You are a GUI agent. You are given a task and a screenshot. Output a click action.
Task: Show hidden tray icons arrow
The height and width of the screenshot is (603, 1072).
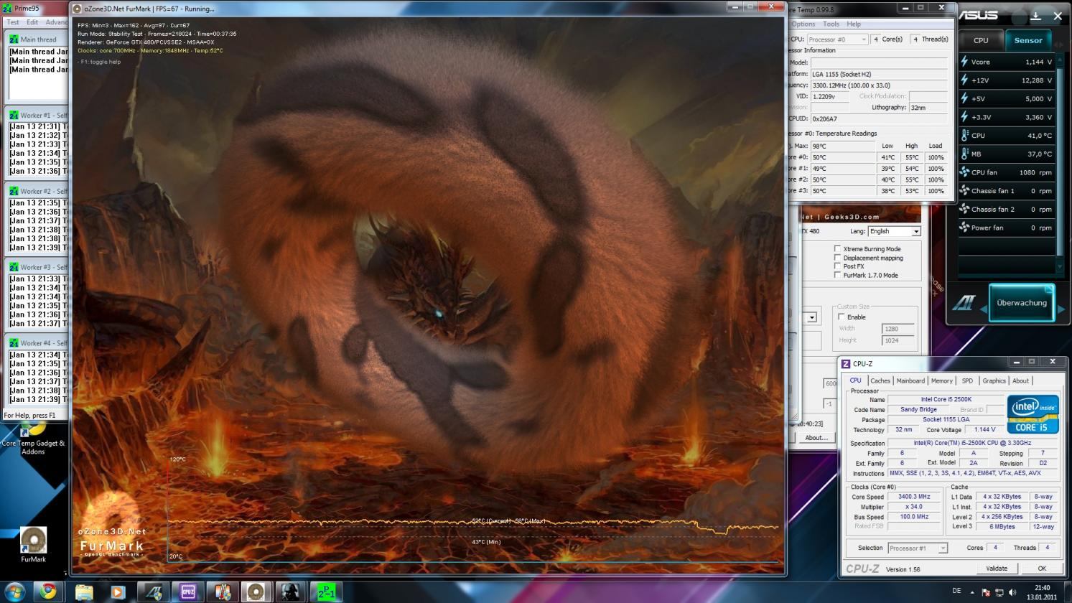tap(972, 592)
